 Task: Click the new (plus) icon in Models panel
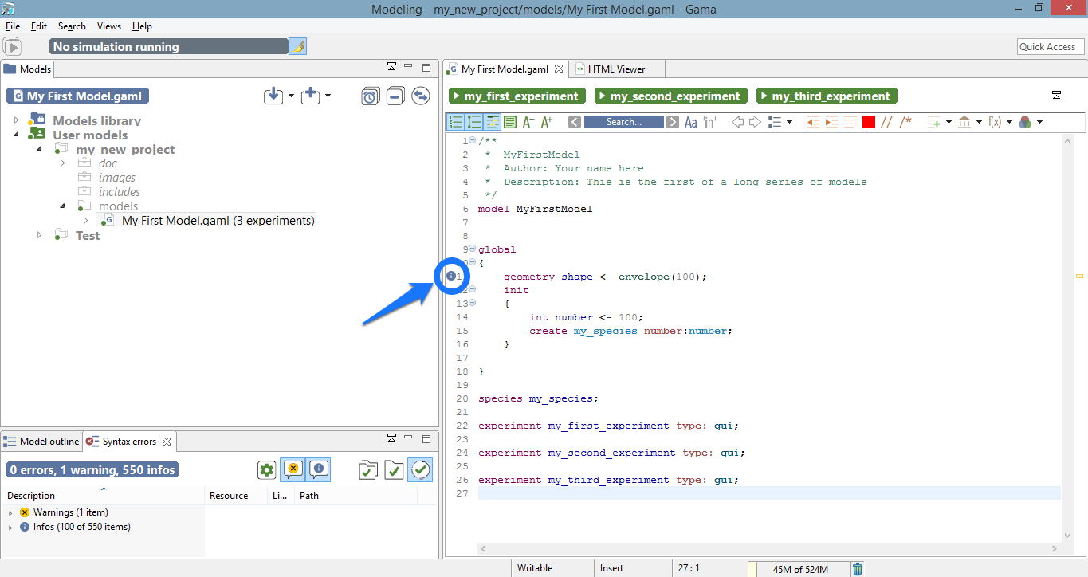[310, 96]
